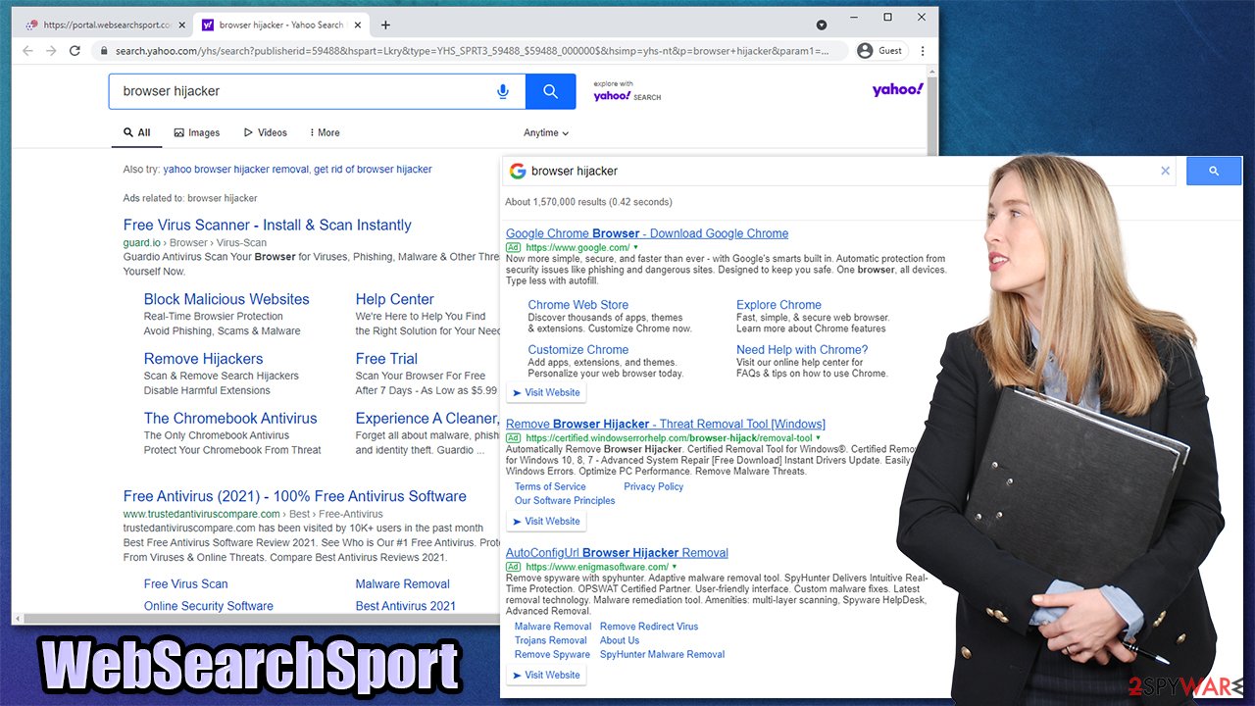Open get rid of browser hijacker suggestion
The height and width of the screenshot is (706, 1255).
373,170
